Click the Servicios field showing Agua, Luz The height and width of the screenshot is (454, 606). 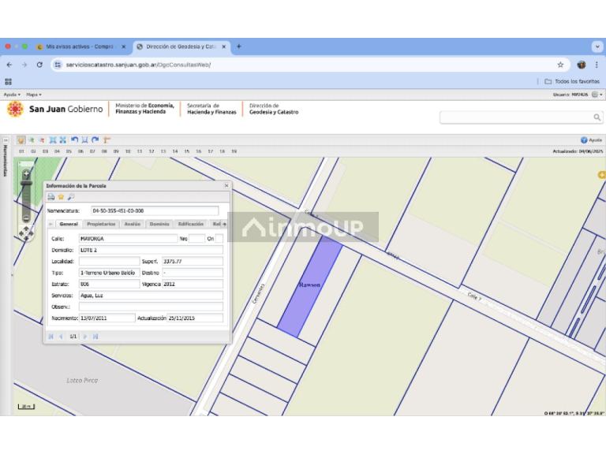point(151,296)
